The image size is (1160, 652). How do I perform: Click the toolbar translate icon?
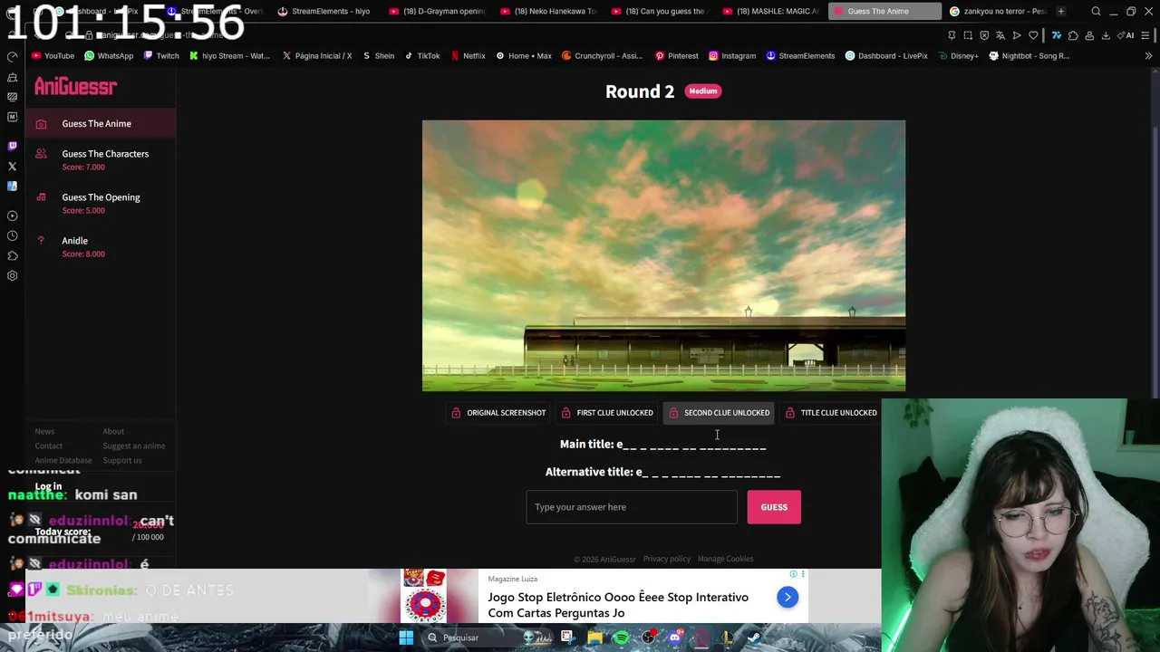(x=1000, y=35)
